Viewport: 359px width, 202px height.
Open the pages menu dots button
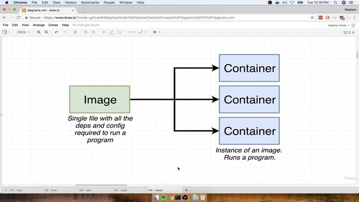click(6, 190)
